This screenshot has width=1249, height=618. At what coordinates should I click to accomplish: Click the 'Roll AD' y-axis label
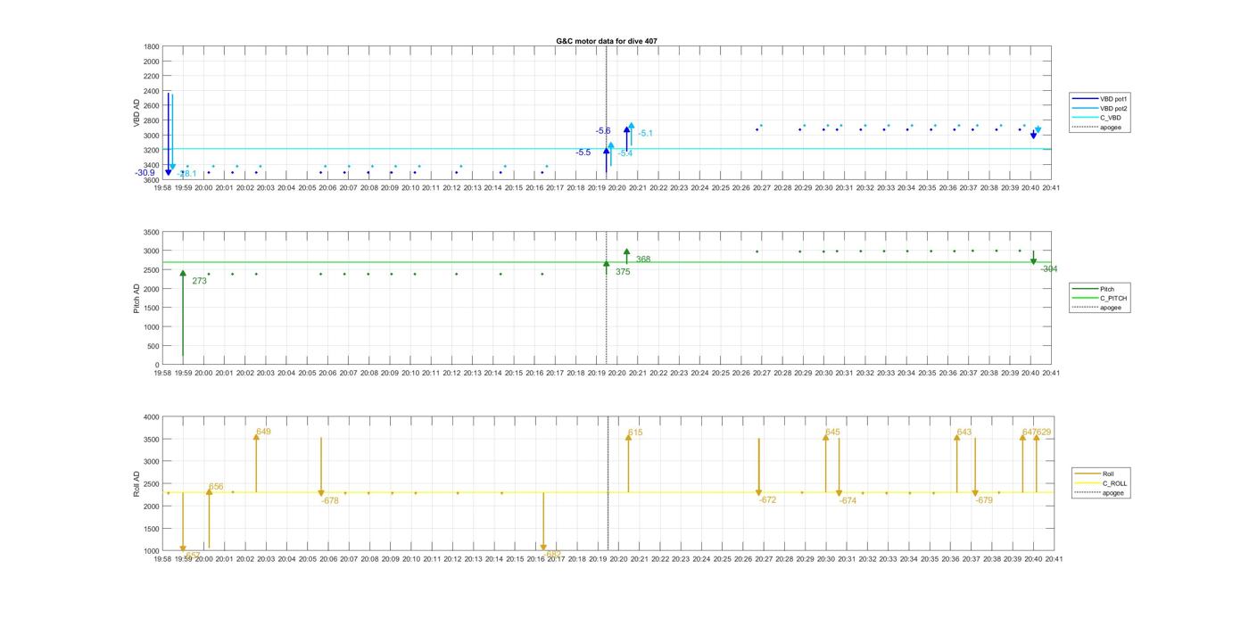(136, 484)
